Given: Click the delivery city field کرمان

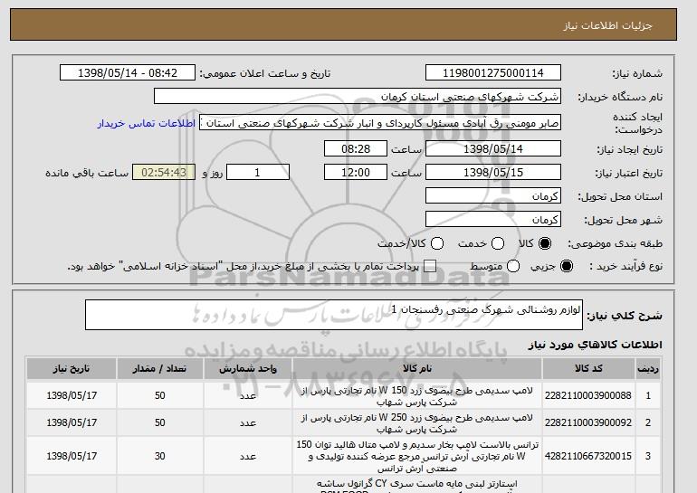Looking at the screenshot, I should coord(493,220).
